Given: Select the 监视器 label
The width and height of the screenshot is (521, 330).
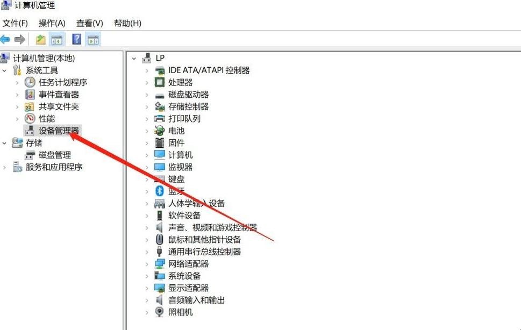Looking at the screenshot, I should pyautogui.click(x=181, y=167).
